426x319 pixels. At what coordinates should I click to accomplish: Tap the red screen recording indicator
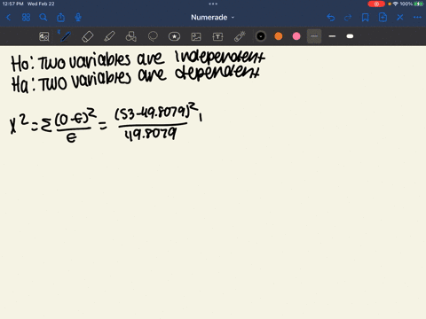point(376,4)
